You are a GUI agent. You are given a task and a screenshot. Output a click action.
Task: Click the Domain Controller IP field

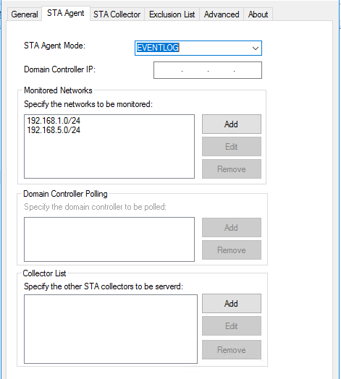point(208,70)
